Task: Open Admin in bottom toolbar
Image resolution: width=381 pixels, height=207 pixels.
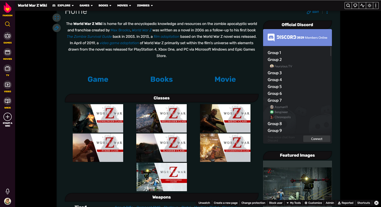Action: 330,203
